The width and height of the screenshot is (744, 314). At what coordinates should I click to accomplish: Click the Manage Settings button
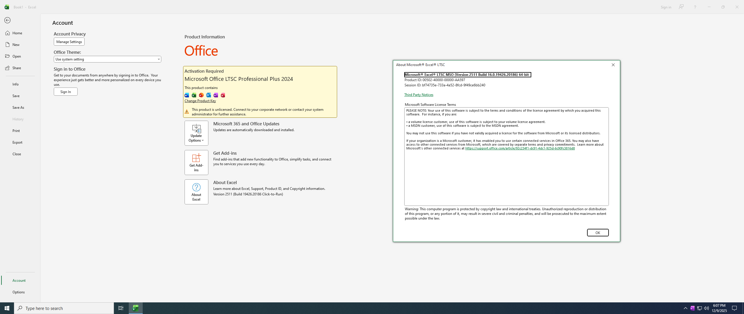click(69, 42)
